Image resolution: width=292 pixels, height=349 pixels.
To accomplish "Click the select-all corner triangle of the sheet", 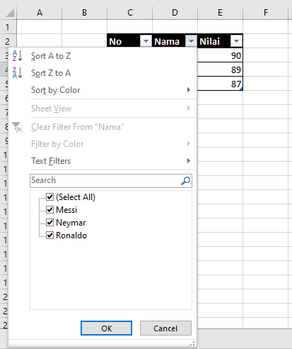I will click(x=10, y=13).
